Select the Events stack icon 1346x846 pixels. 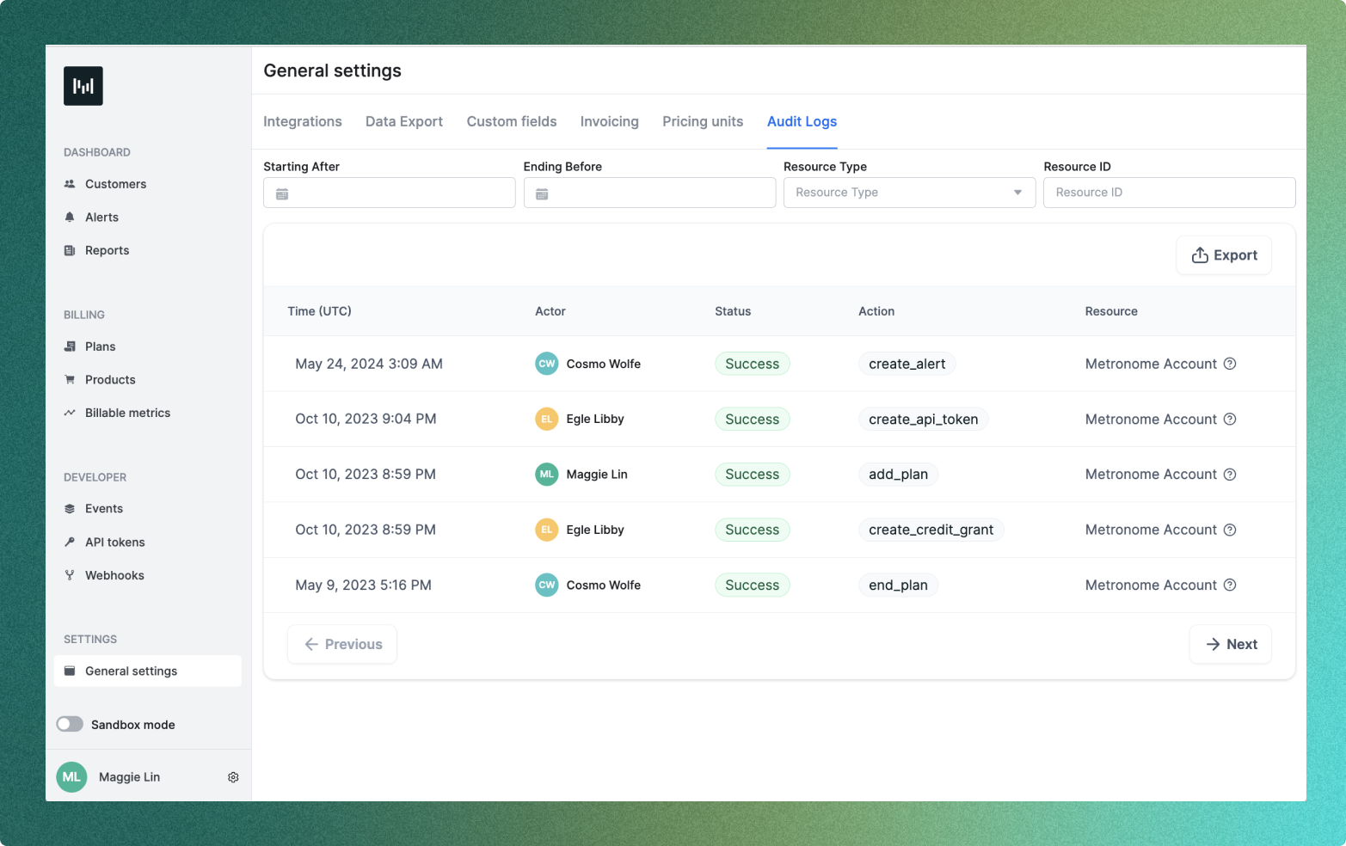(70, 508)
